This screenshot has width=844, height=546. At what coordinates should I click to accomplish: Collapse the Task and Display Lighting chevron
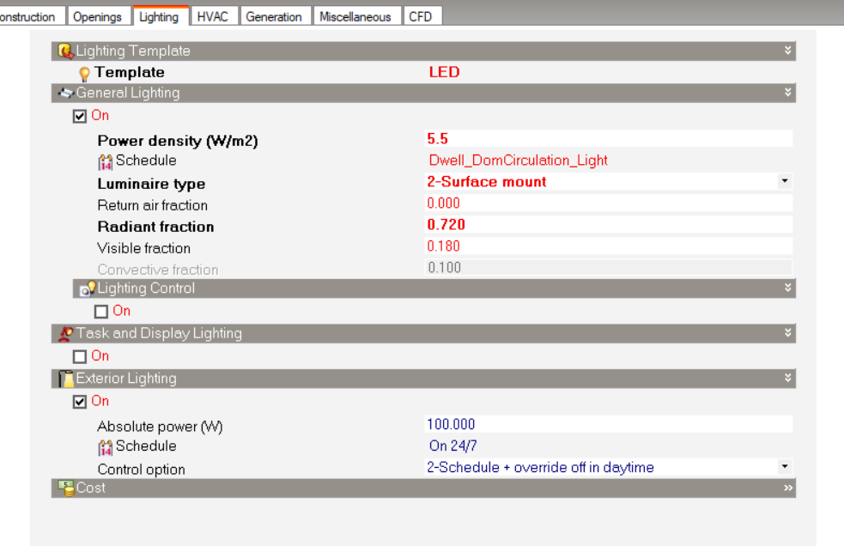[x=788, y=333]
